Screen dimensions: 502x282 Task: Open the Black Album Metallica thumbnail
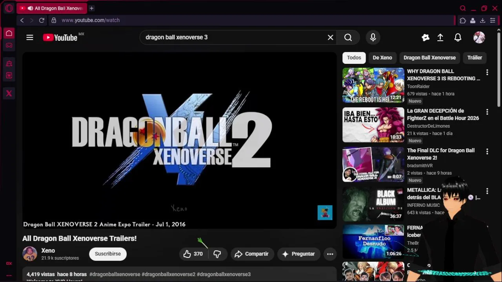click(373, 204)
